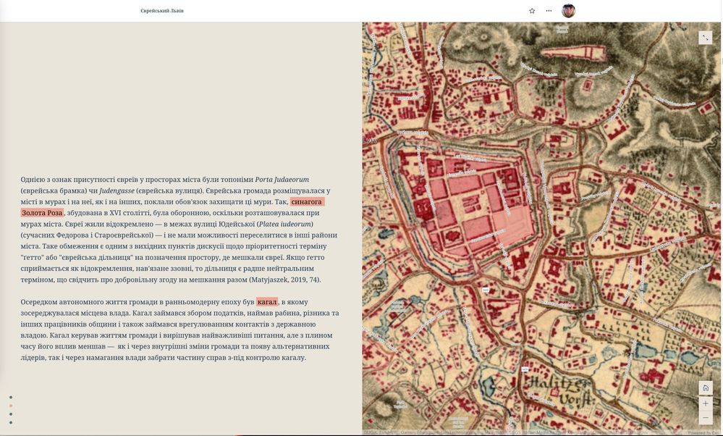
Task: Add the story to favorites with the star icon
Action: (x=532, y=11)
